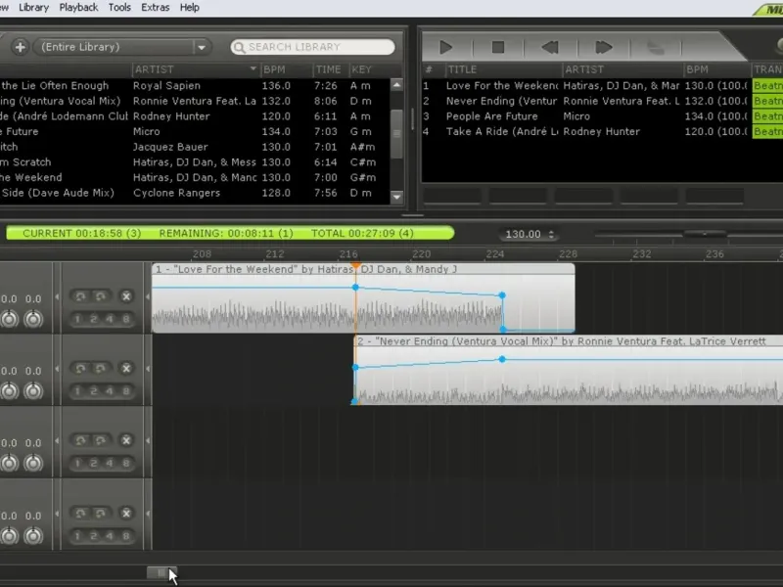Select beat number 8 on the second track
The width and height of the screenshot is (783, 587).
pyautogui.click(x=126, y=390)
